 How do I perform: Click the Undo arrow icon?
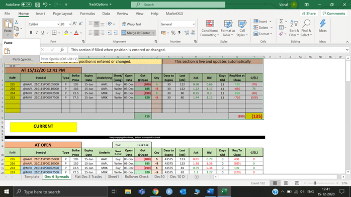click(x=45, y=5)
